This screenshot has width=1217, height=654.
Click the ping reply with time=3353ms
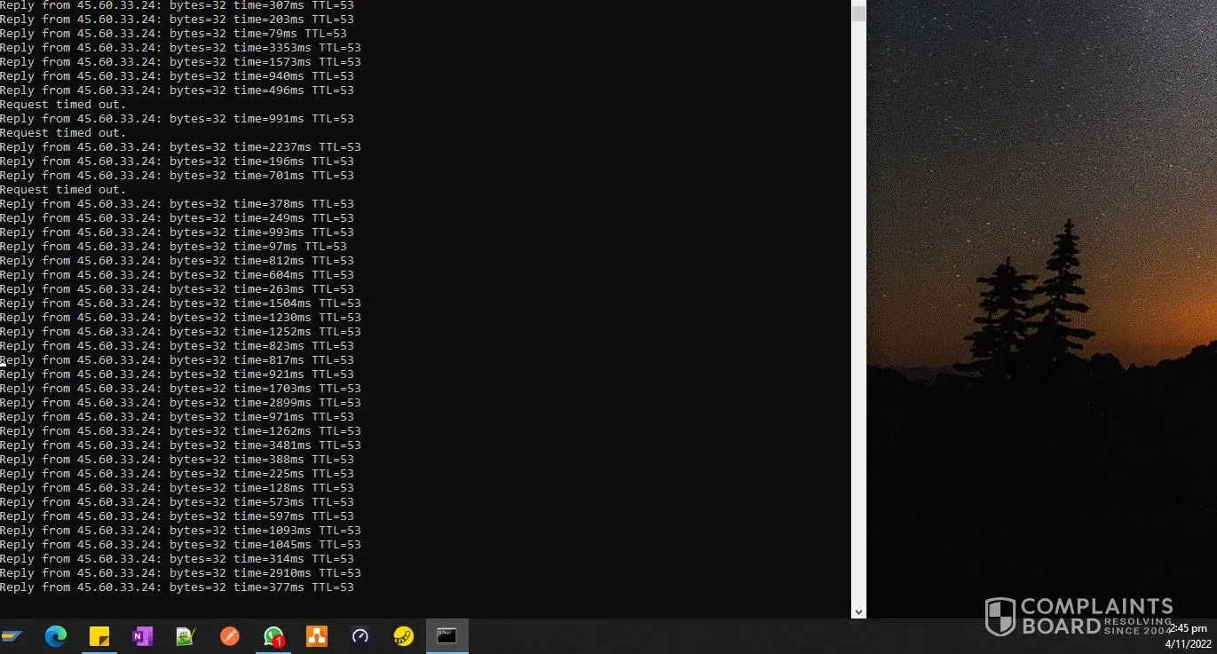(180, 48)
